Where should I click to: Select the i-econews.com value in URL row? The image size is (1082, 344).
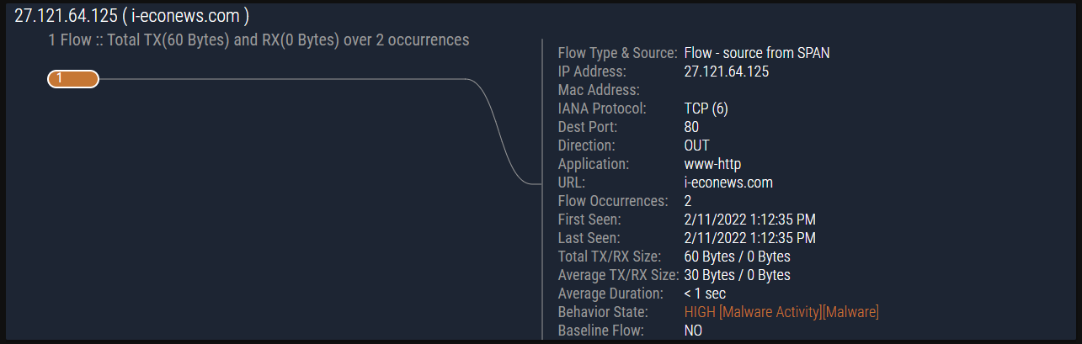(x=728, y=183)
